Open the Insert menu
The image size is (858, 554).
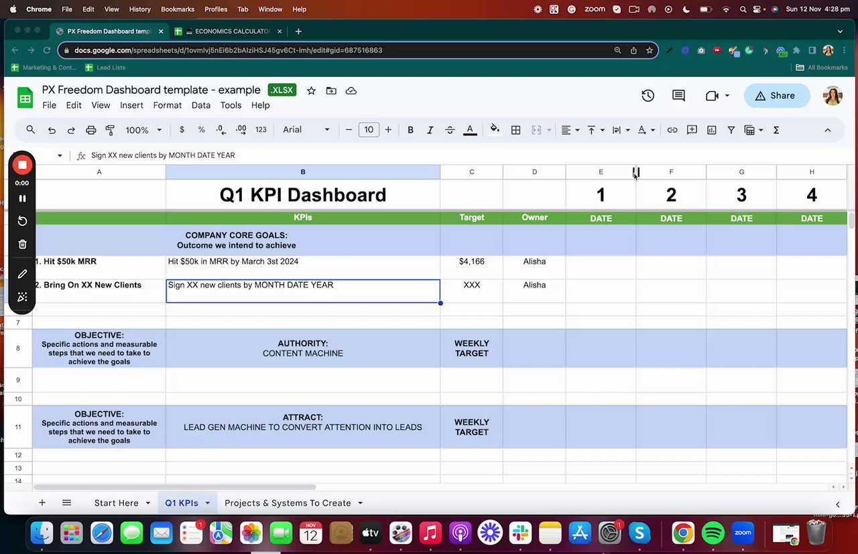click(x=131, y=105)
